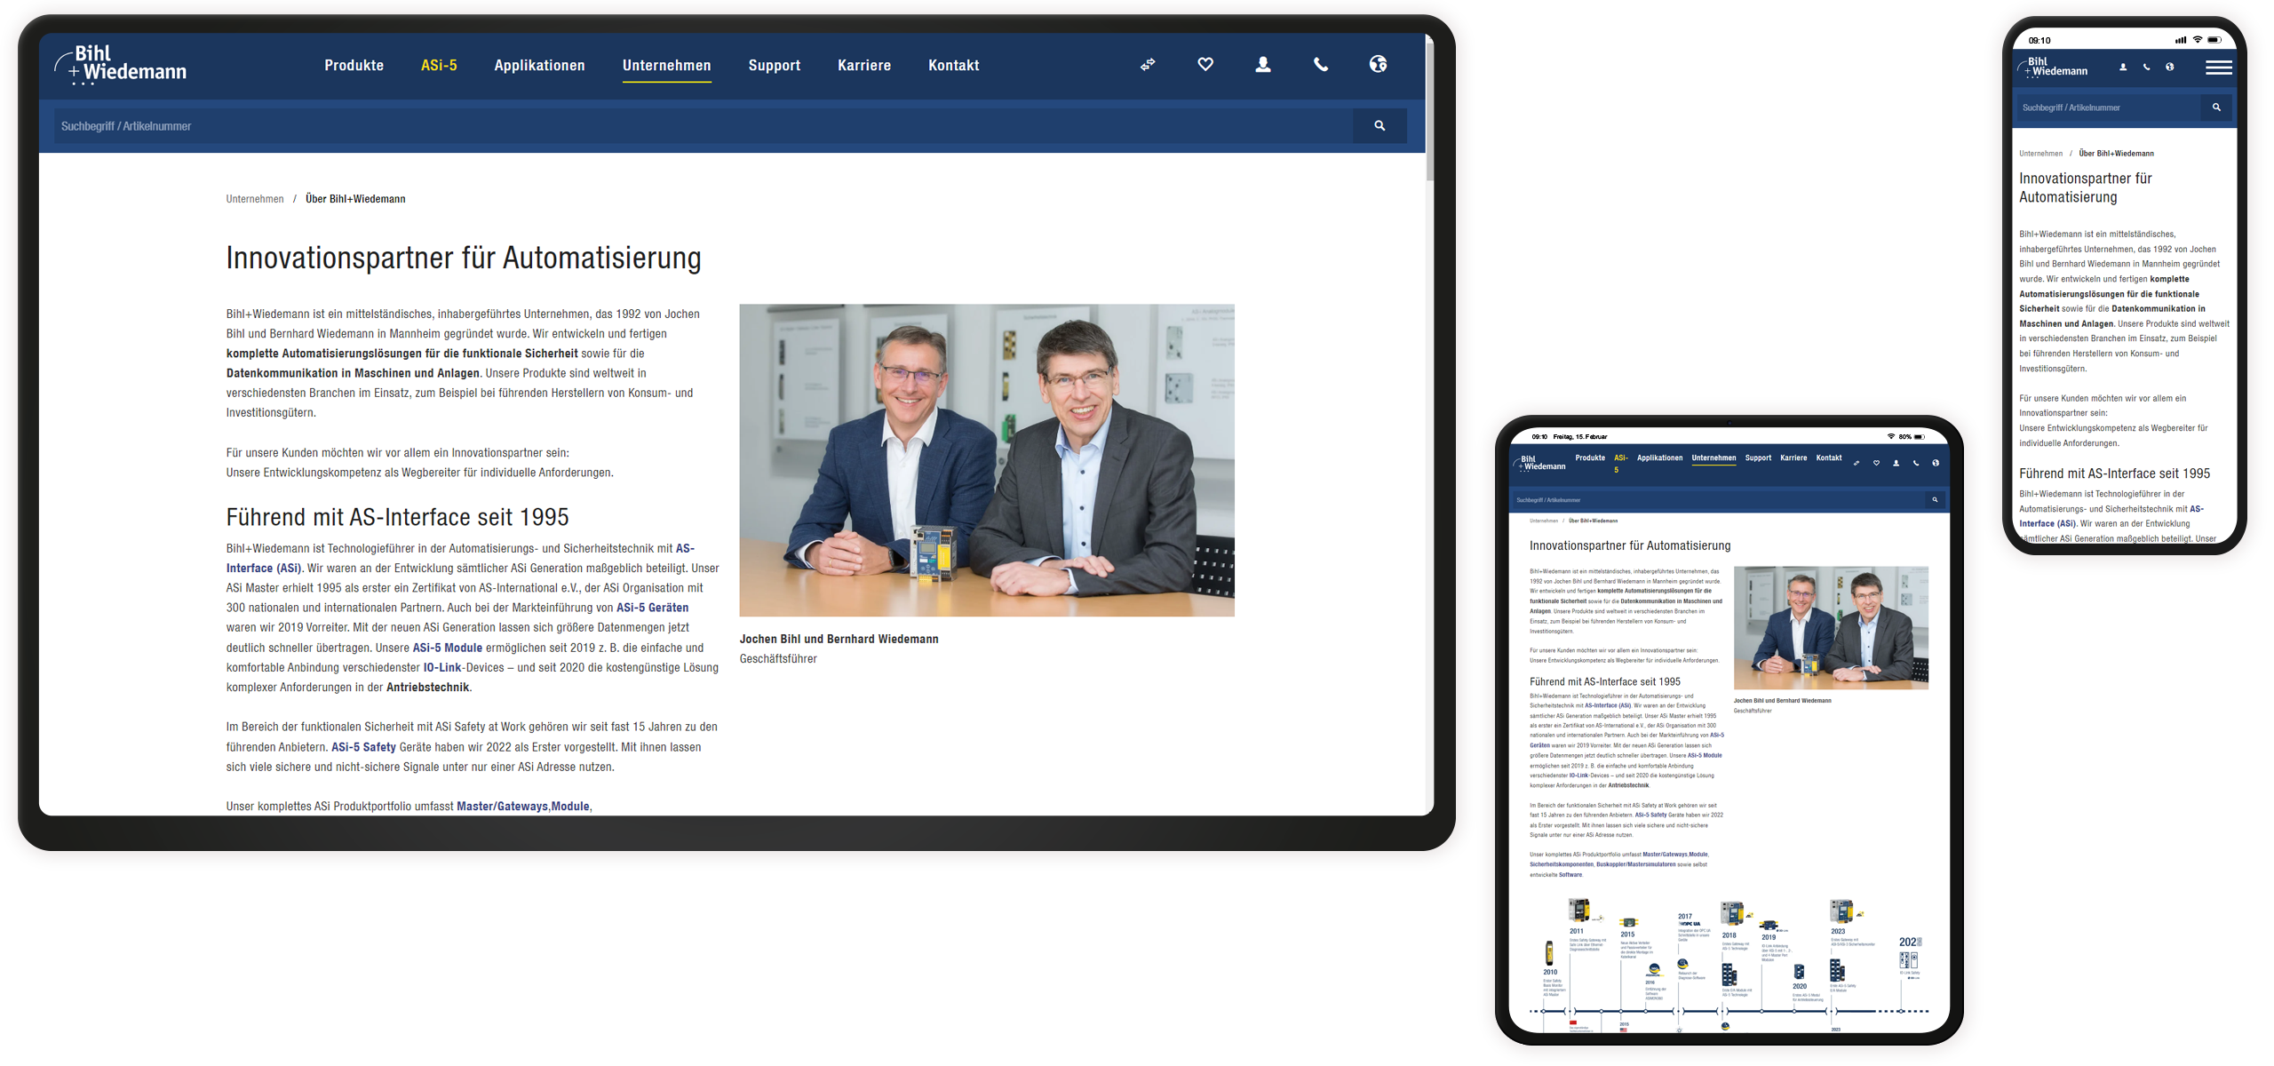
Task: Open the product comparison arrows icon
Action: 1148,64
